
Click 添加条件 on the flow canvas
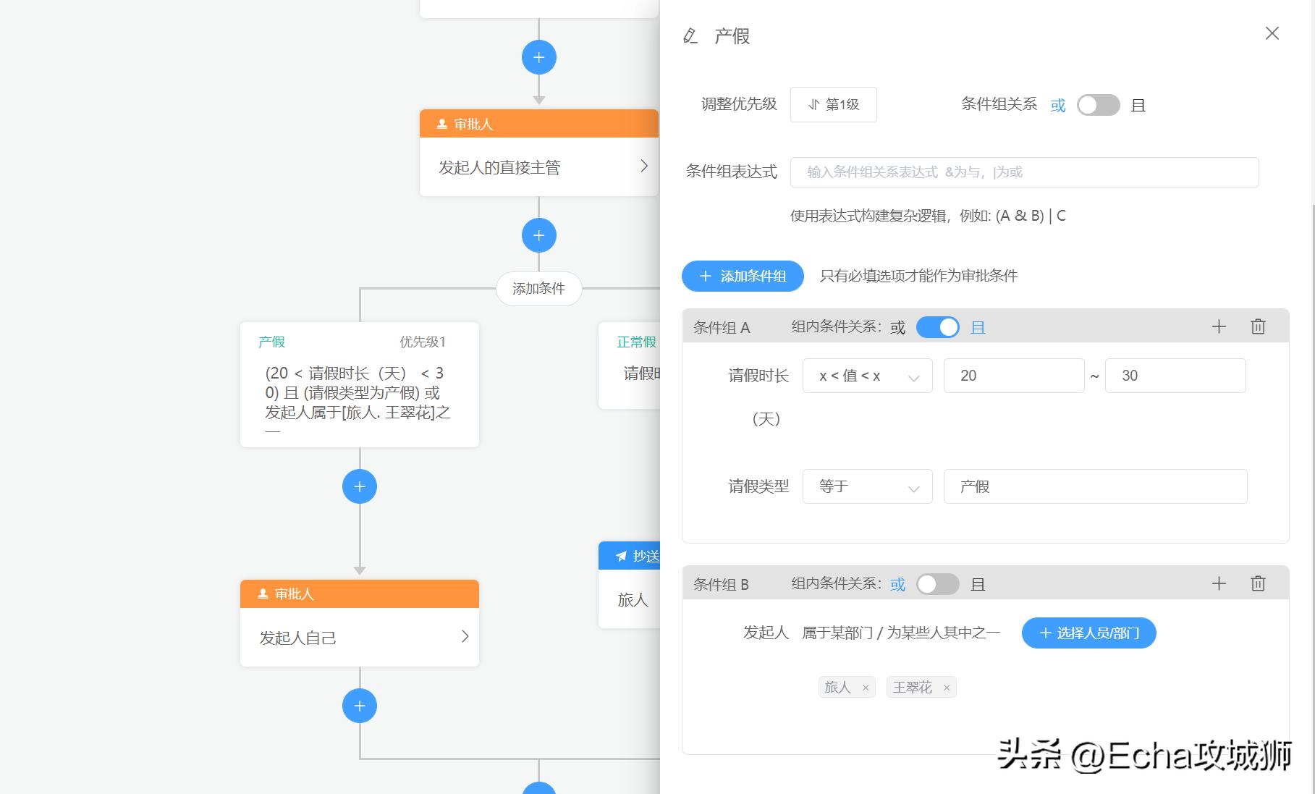pos(538,288)
